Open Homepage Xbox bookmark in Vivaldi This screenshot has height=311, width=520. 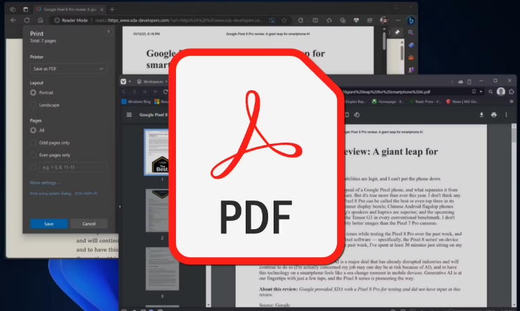(388, 101)
